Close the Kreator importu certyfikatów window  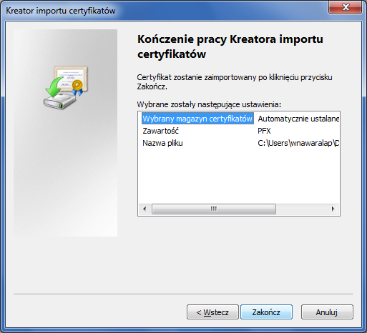click(346, 7)
